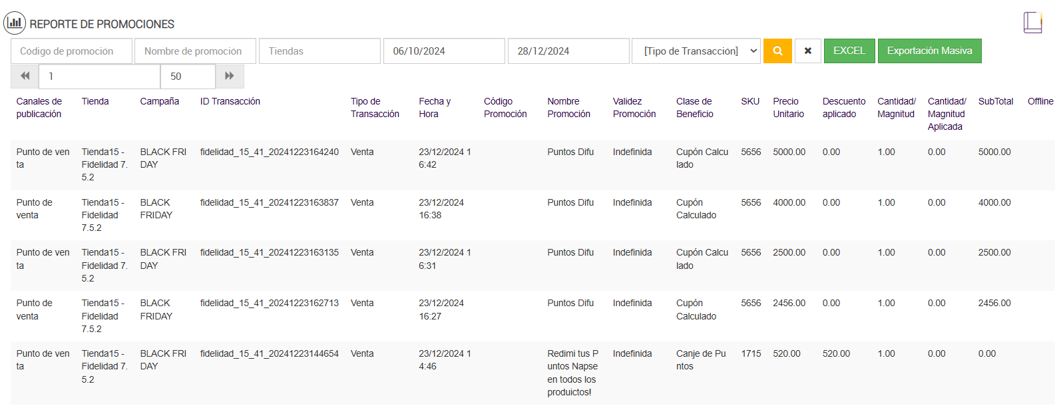The image size is (1055, 406).
Task: Click the SubTotal column header
Action: [x=995, y=101]
